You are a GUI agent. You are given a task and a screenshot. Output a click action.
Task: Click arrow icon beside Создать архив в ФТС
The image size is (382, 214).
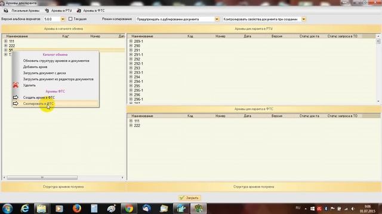point(16,97)
